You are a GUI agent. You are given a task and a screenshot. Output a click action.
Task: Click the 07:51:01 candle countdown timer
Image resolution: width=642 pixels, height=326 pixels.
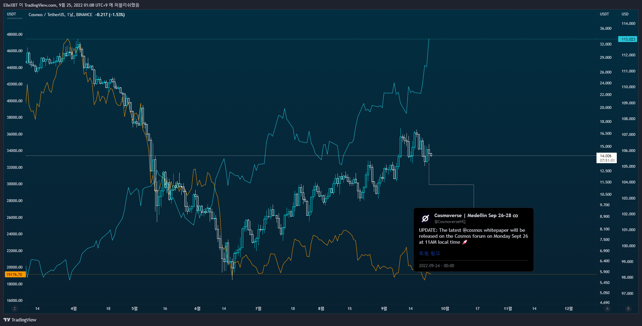pos(607,161)
